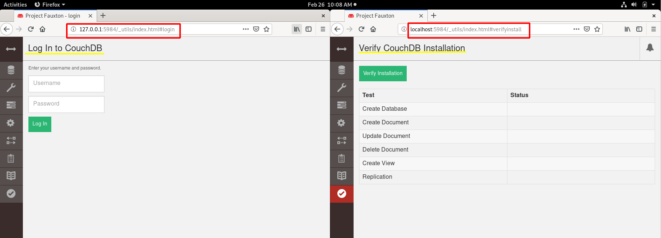Image resolution: width=661 pixels, height=238 pixels.
Task: Bookmark the login page with star icon
Action: [266, 29]
